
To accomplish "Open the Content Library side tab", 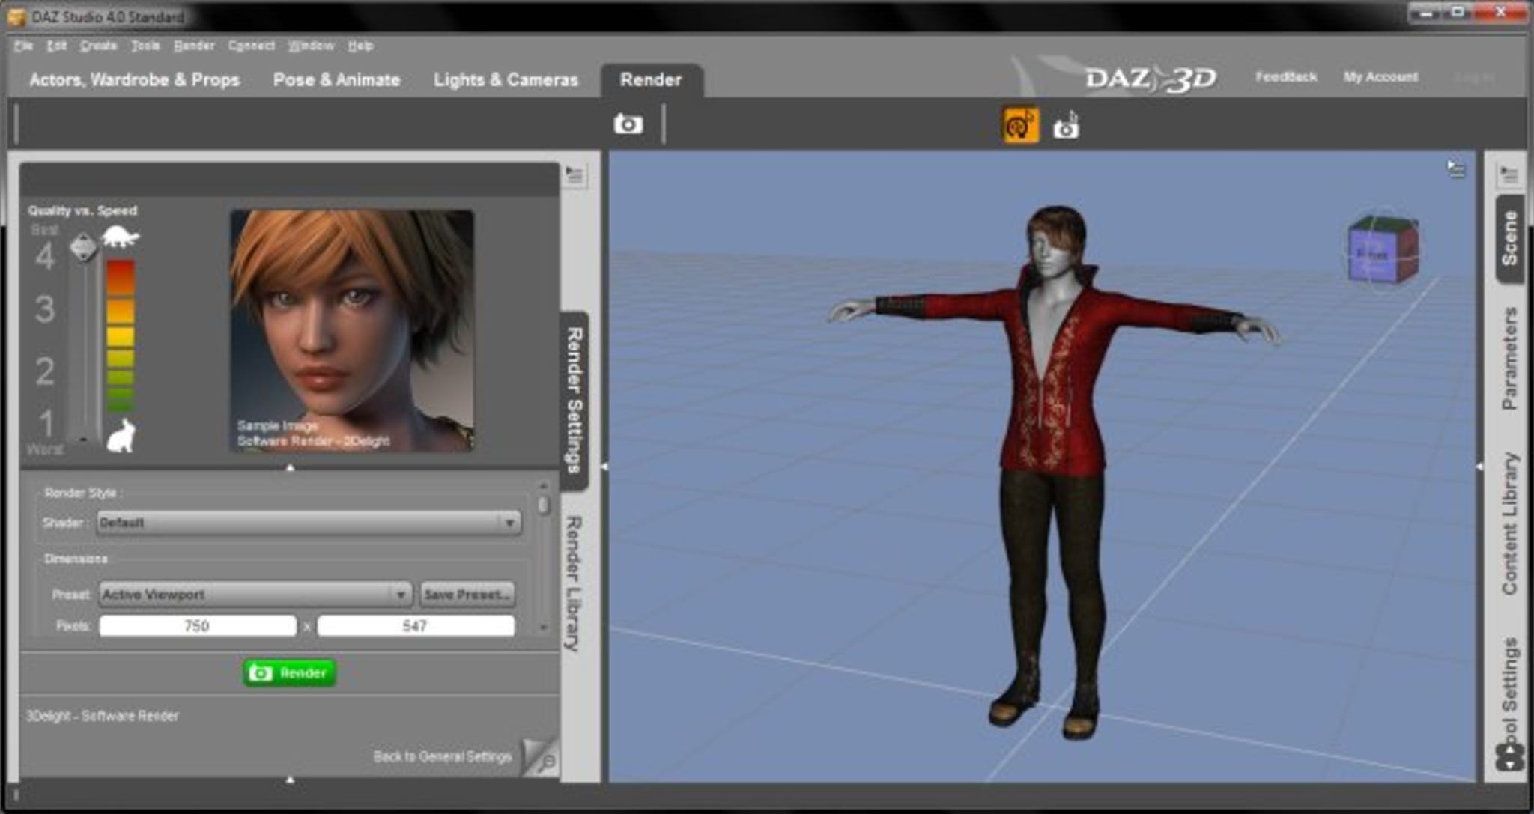I will [x=1509, y=523].
